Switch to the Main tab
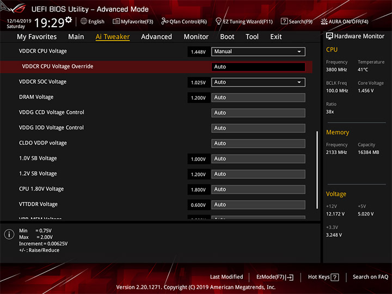The width and height of the screenshot is (392, 294). [76, 37]
